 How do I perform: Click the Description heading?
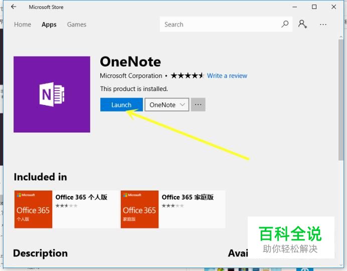[40, 253]
